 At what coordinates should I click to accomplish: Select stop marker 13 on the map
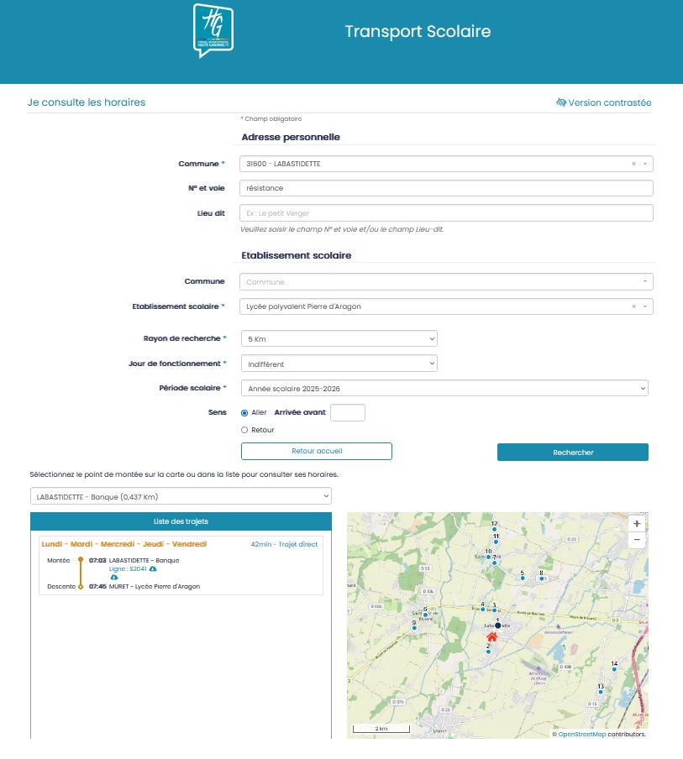[601, 692]
